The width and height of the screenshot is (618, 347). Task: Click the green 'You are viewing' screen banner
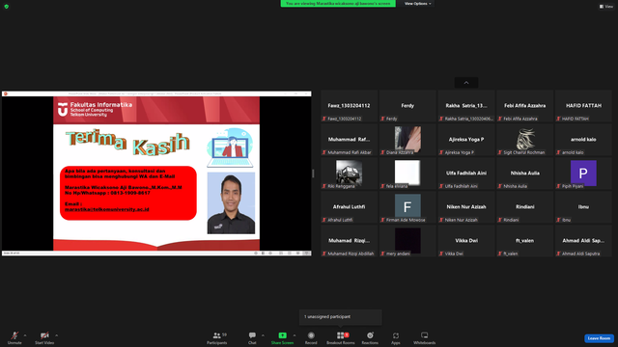click(338, 4)
